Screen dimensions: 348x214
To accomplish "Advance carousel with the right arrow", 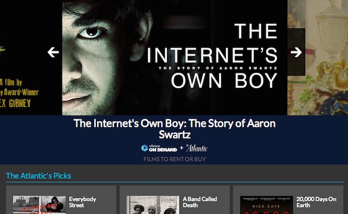I will point(296,52).
